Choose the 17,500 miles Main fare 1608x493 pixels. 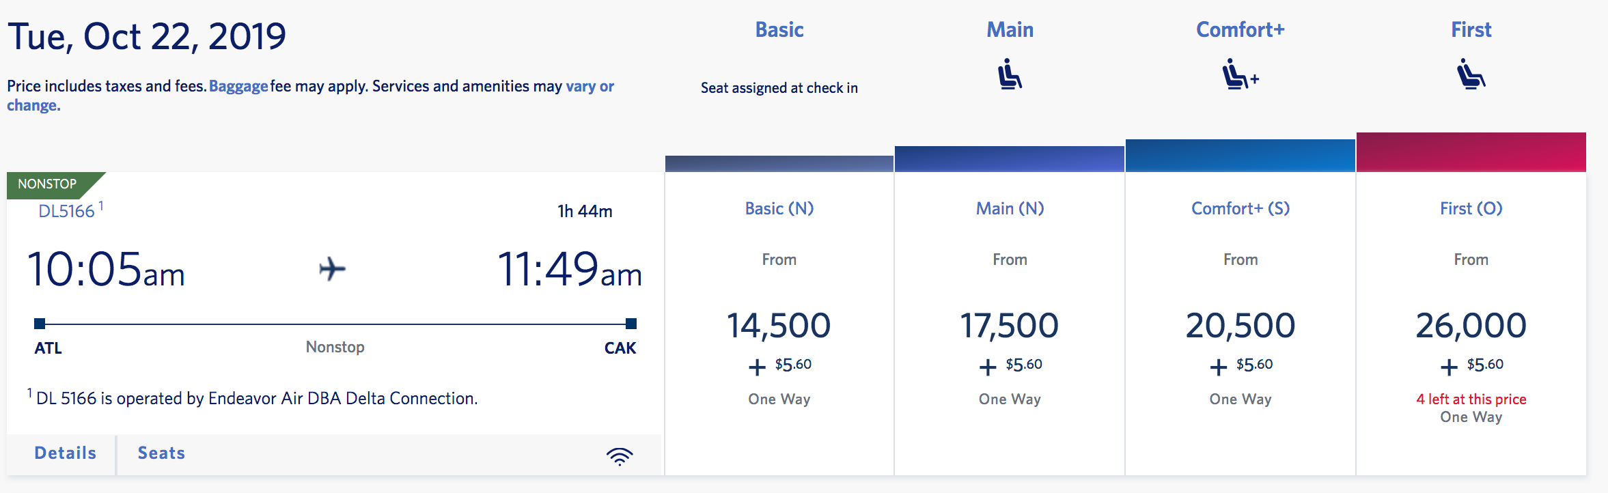[x=1010, y=326]
